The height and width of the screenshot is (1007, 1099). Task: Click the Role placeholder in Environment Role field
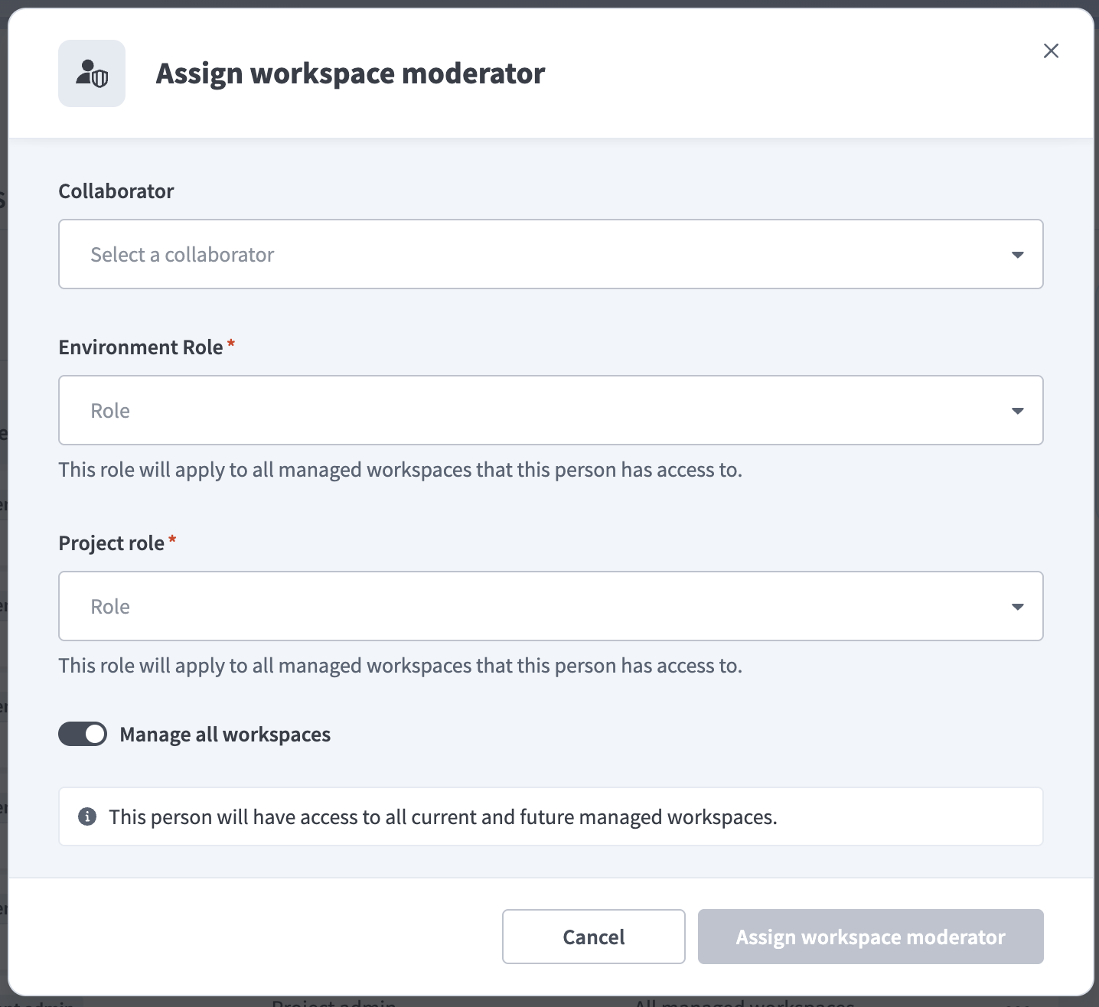pyautogui.click(x=110, y=410)
